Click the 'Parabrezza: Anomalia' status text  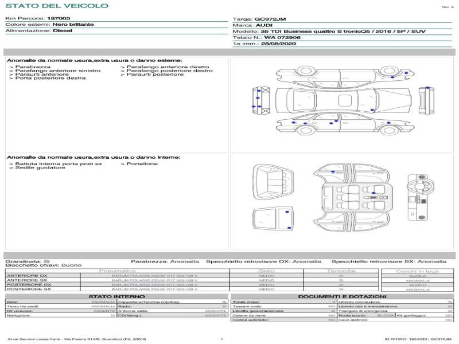pyautogui.click(x=165, y=261)
